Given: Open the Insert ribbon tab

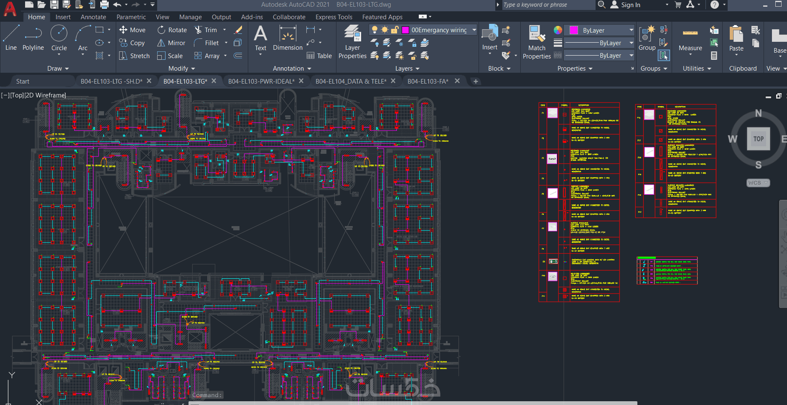Looking at the screenshot, I should pos(63,17).
